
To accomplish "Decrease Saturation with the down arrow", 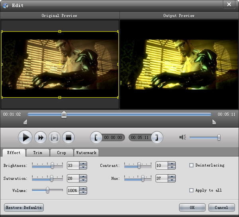I will pyautogui.click(x=83, y=180).
